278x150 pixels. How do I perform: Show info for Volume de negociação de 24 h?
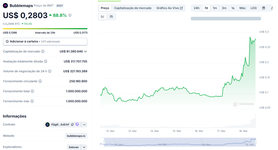50,71
